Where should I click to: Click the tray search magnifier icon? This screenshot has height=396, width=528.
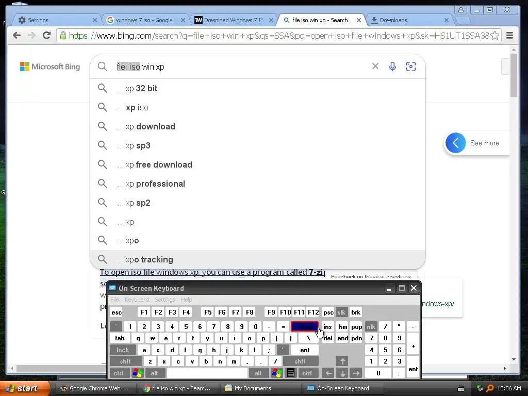pyautogui.click(x=490, y=388)
